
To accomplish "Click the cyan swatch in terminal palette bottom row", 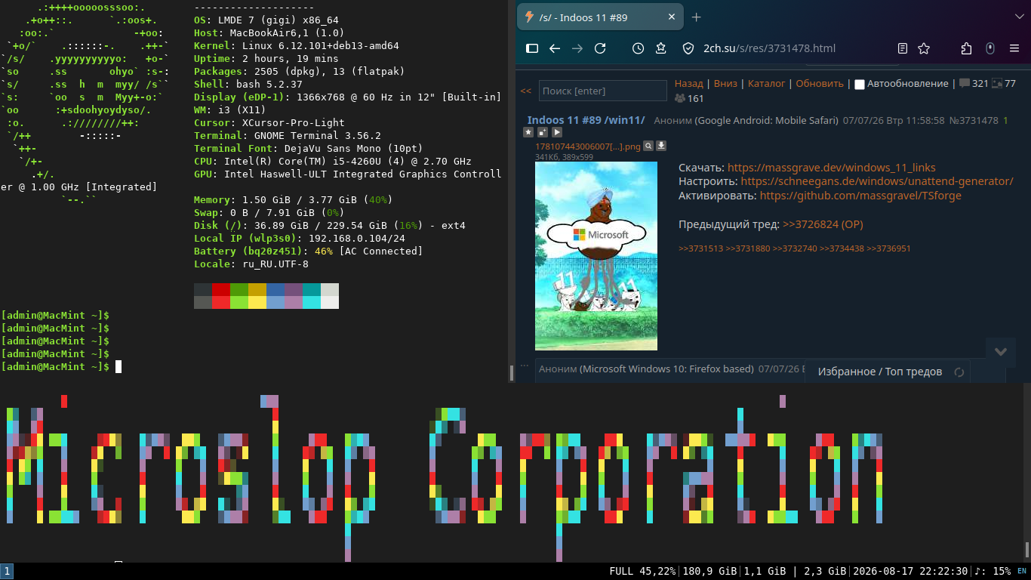I will (312, 302).
